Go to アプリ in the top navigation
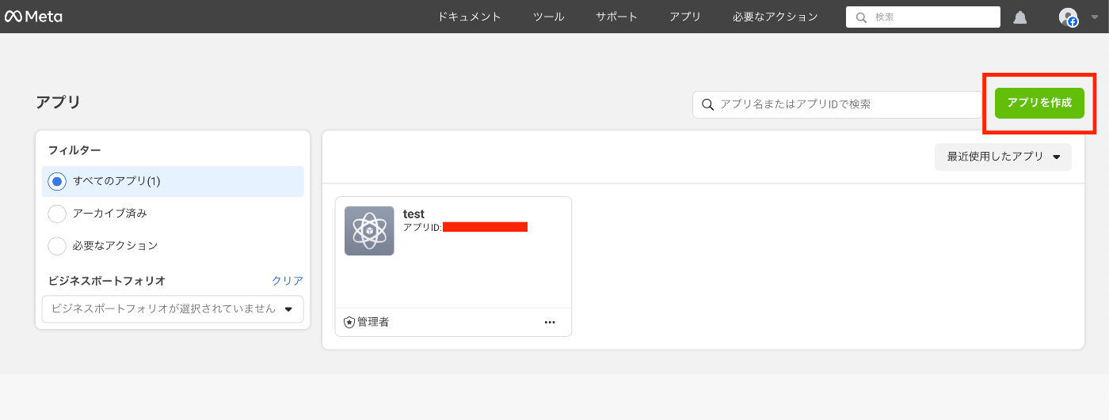The image size is (1109, 420). coord(685,17)
